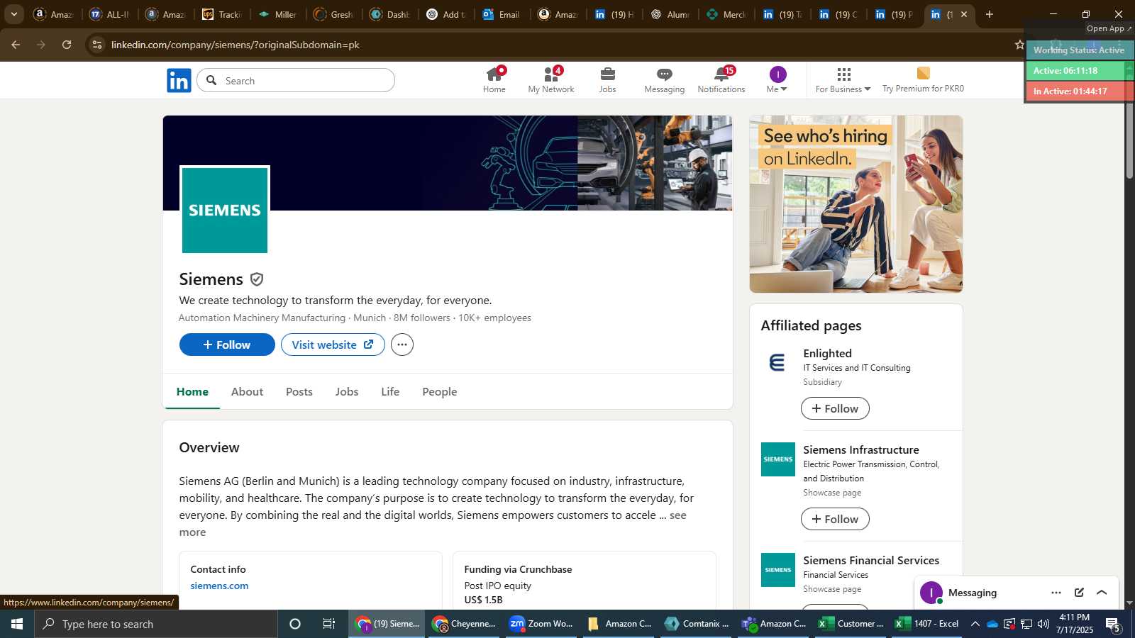Switch to the Email browser tab
Viewport: 1135px width, 638px height.
502,14
